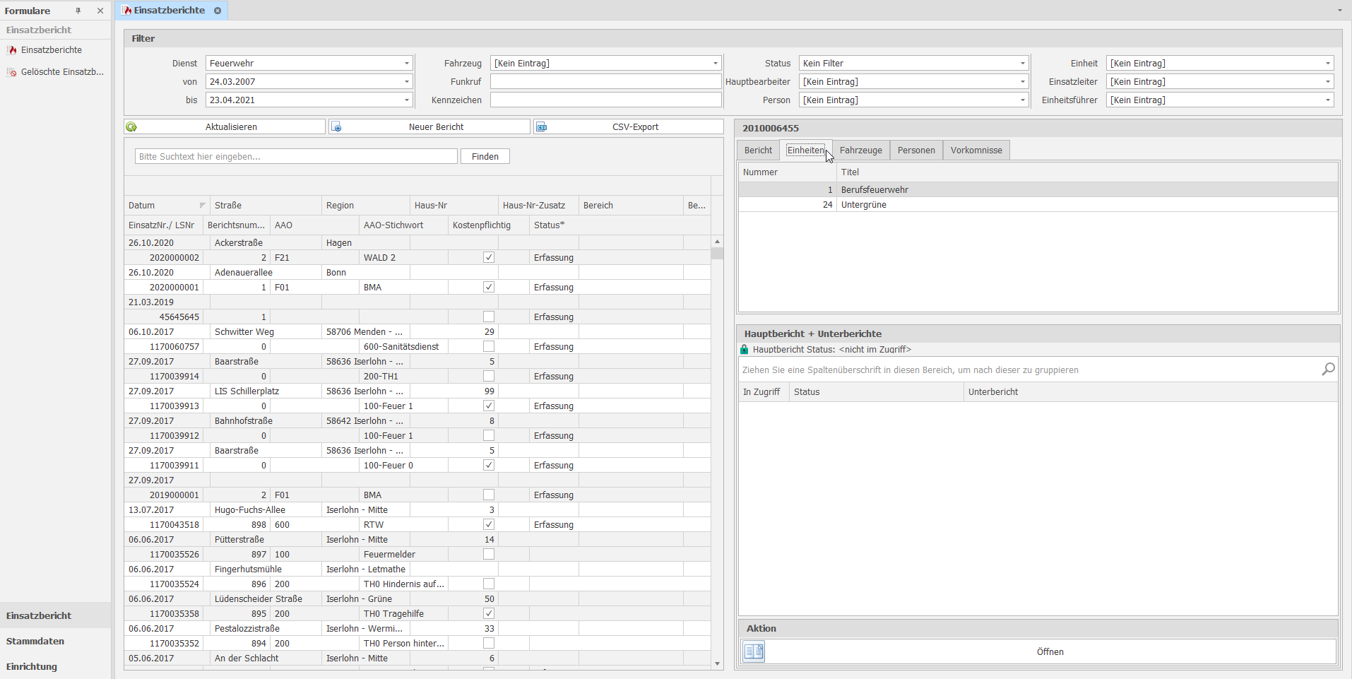The height and width of the screenshot is (679, 1352).
Task: Switch to the Fahrzeuge tab
Action: point(860,150)
